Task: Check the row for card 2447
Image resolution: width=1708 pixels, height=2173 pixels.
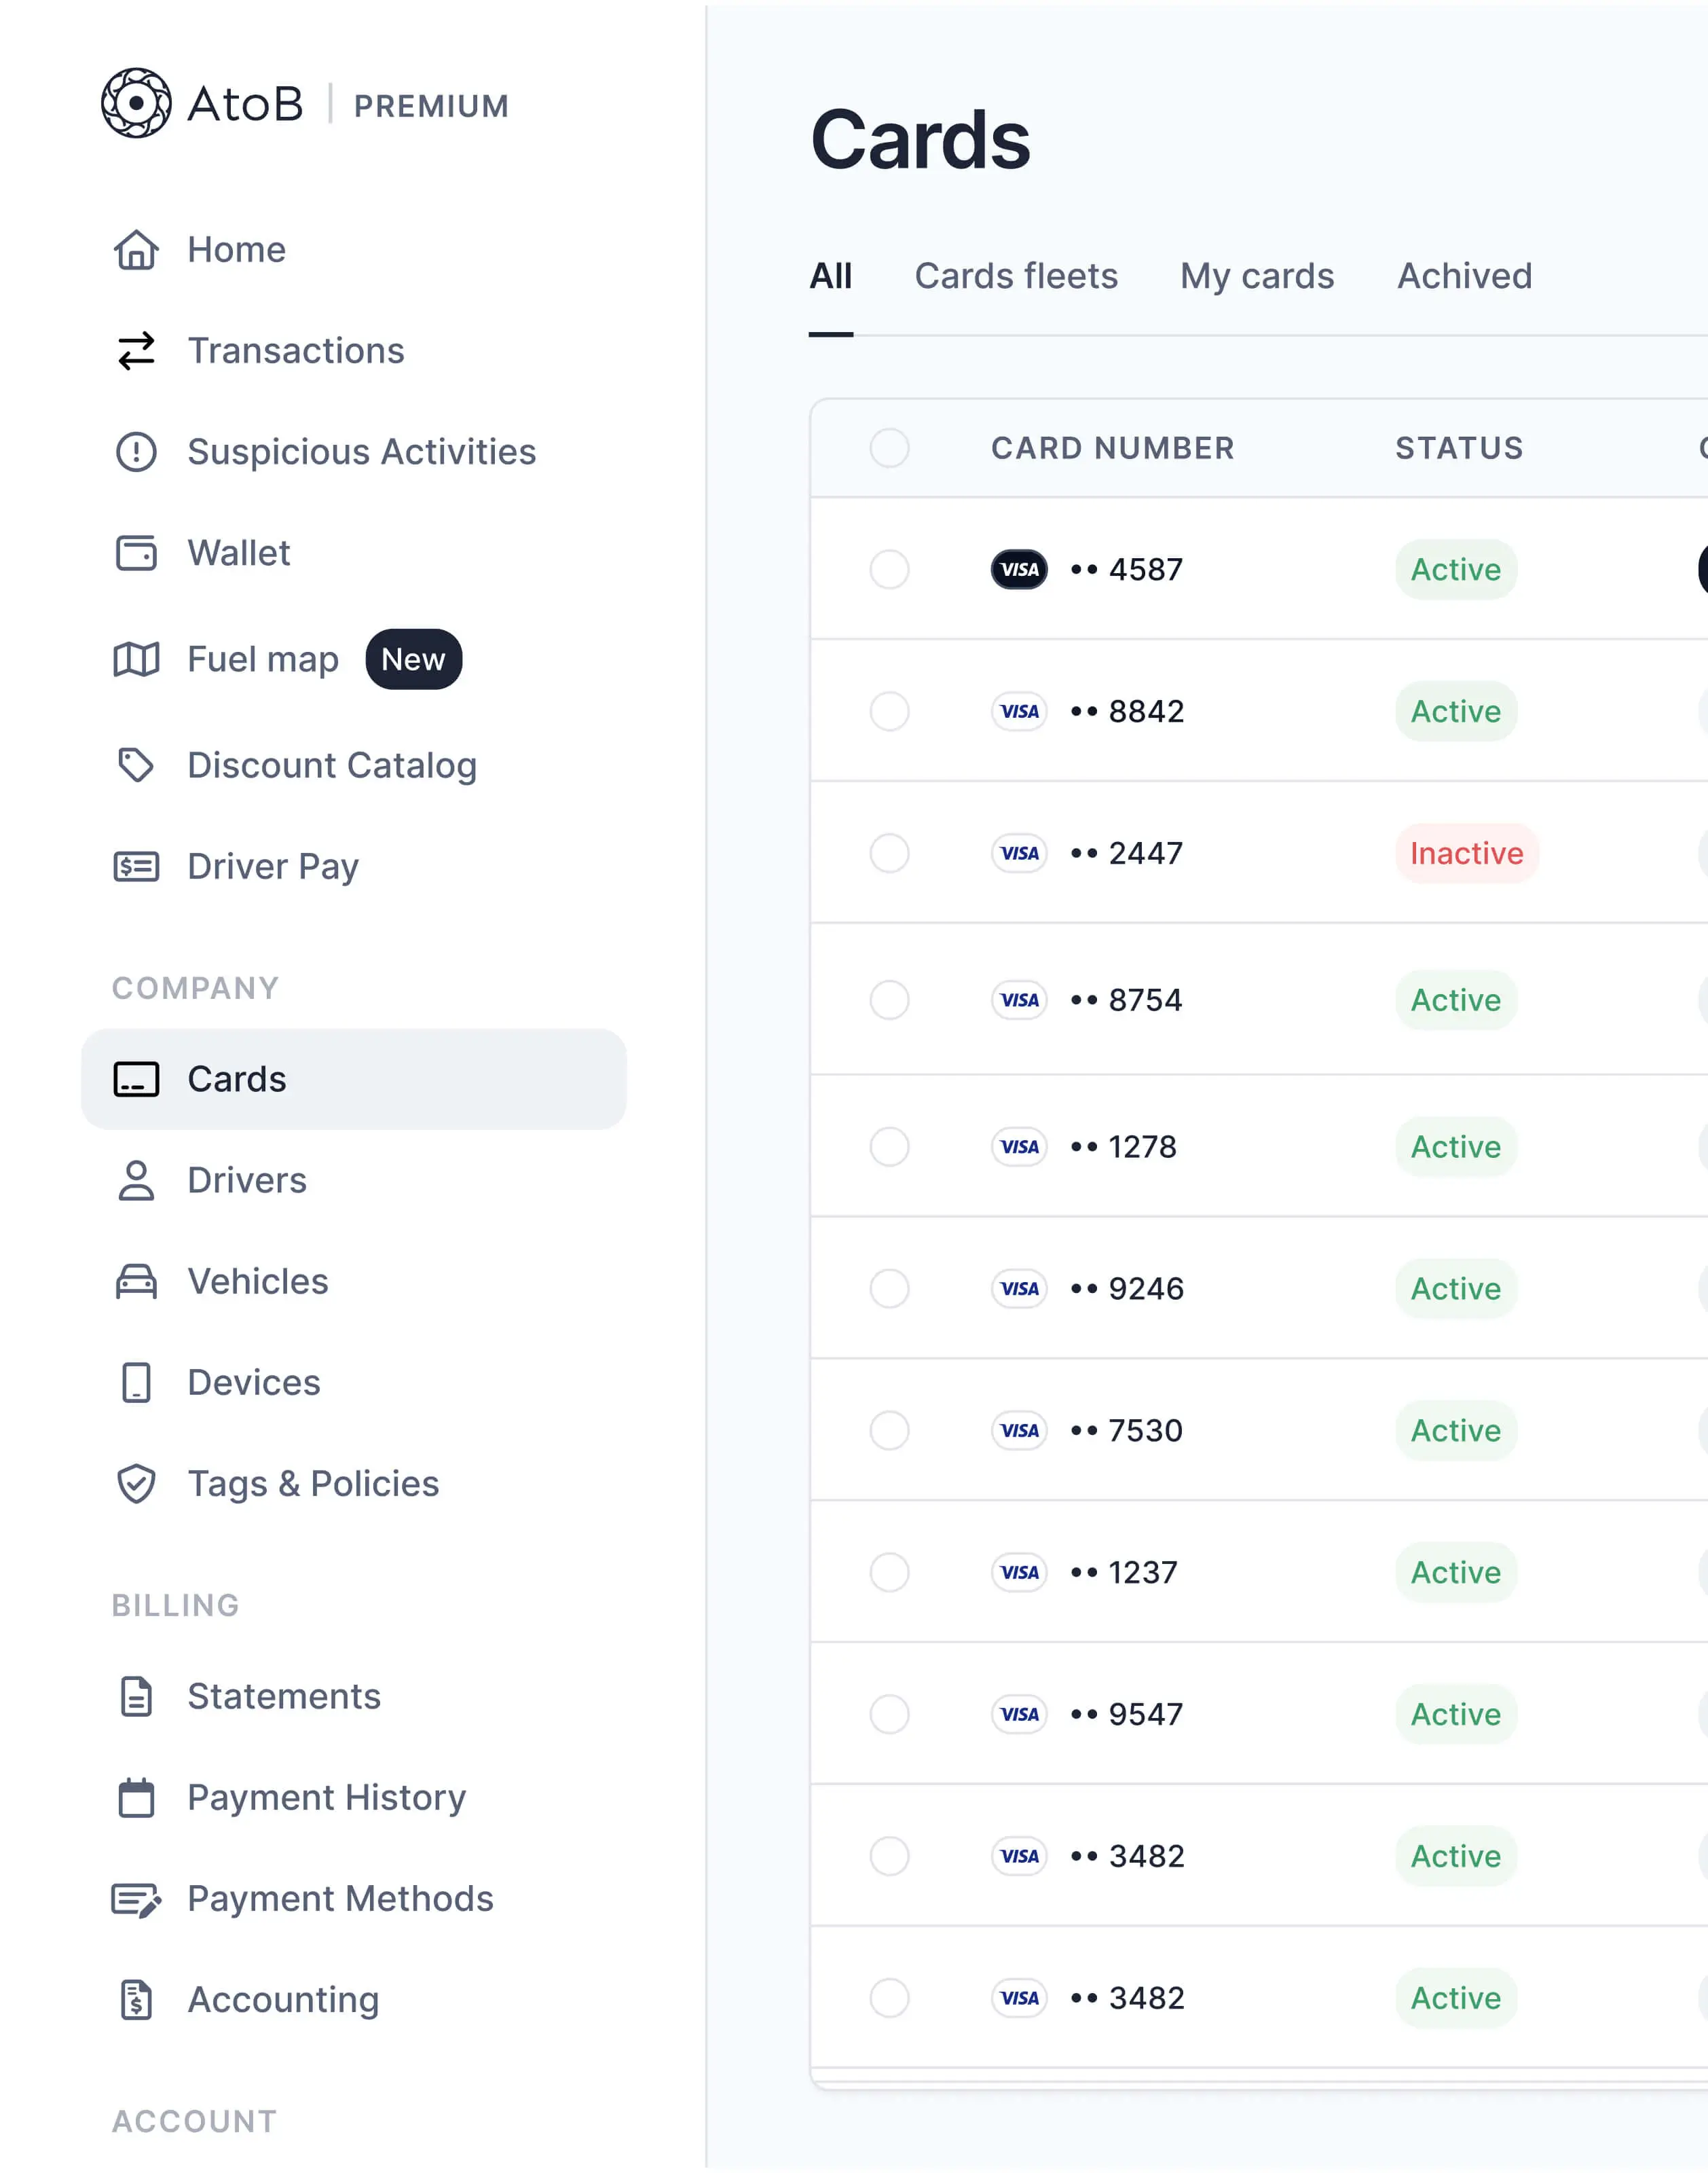Action: 889,854
